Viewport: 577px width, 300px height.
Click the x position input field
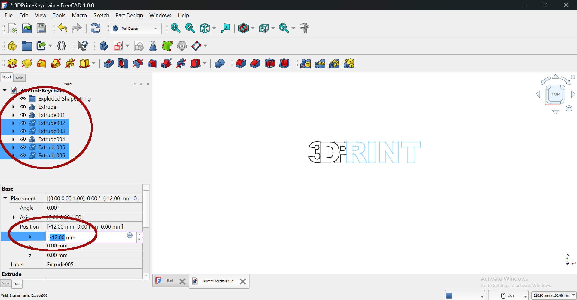[91, 237]
